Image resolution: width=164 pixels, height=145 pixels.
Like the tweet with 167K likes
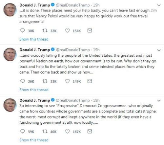tap(67, 132)
